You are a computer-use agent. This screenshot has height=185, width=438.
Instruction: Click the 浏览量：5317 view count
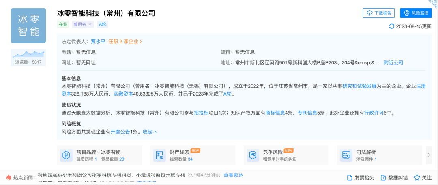click(x=28, y=62)
